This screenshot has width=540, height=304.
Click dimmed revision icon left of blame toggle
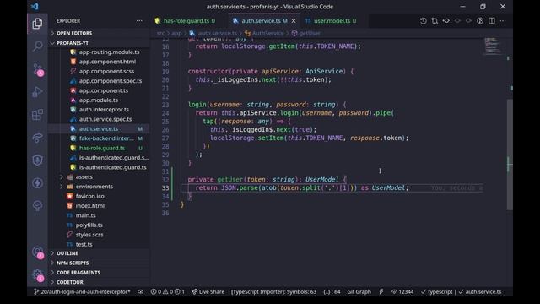469,21
